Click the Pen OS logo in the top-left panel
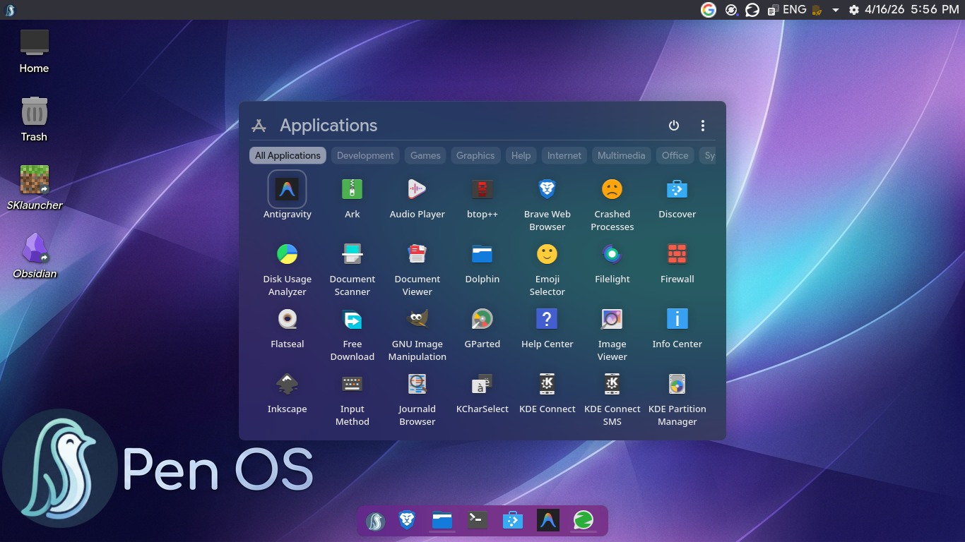Viewport: 965px width, 542px height. point(9,10)
